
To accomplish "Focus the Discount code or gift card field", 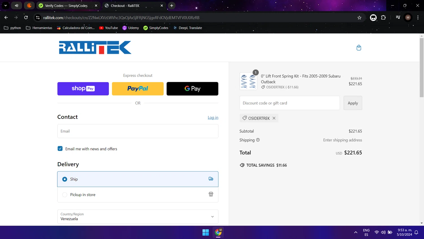I will (290, 103).
